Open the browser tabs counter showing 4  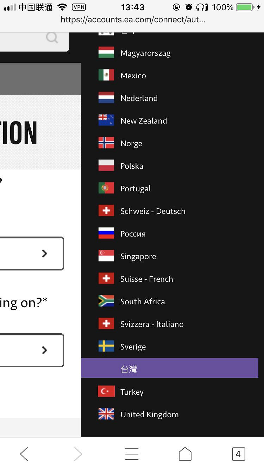point(238,454)
